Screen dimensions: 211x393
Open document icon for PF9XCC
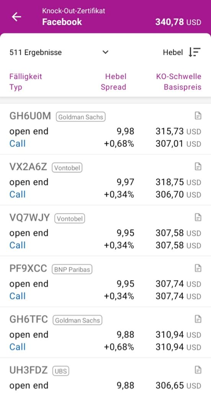[x=198, y=268]
